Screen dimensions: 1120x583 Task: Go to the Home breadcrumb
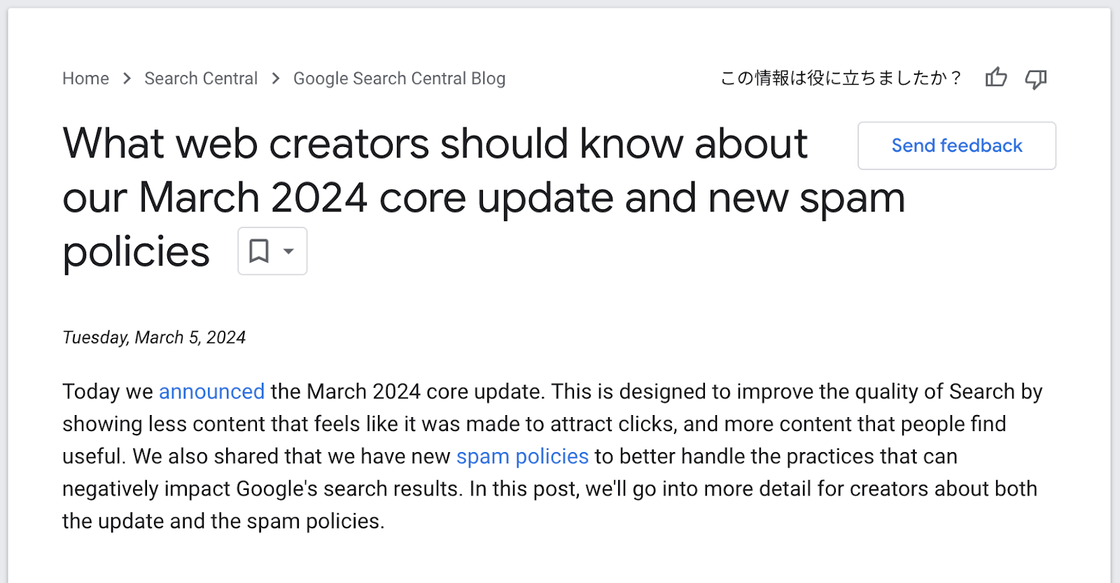click(x=85, y=78)
